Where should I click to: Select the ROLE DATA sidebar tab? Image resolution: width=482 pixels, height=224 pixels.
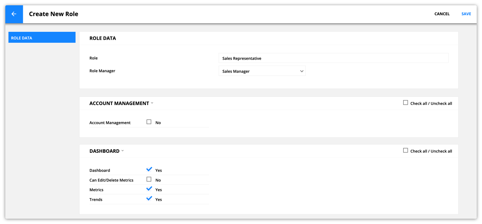tap(42, 37)
